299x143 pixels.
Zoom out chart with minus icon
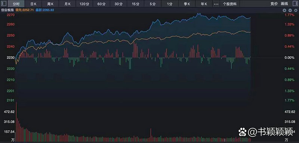290,10
